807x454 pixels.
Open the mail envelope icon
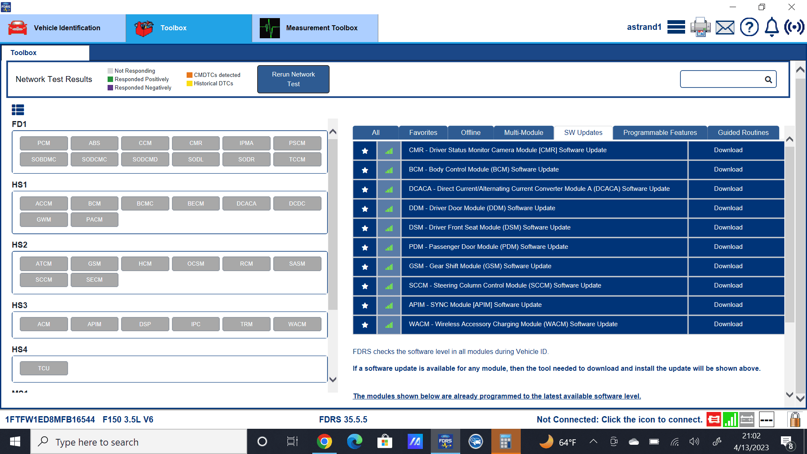click(725, 28)
